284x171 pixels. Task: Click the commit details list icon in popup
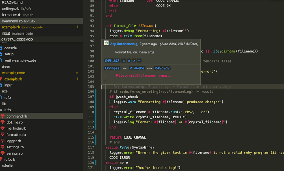(129, 61)
